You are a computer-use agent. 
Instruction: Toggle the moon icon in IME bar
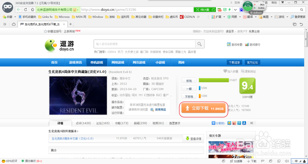(301, 161)
